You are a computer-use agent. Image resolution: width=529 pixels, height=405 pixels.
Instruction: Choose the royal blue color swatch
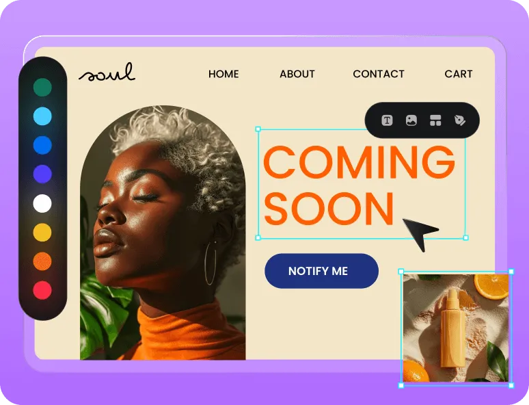click(x=42, y=145)
